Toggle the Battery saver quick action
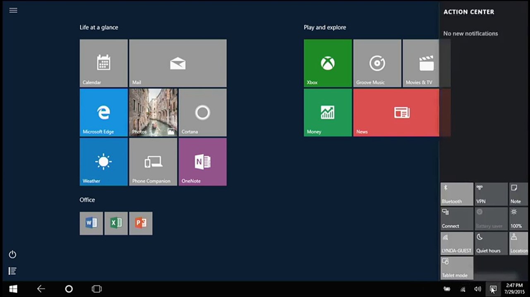530x297 pixels. coord(491,219)
